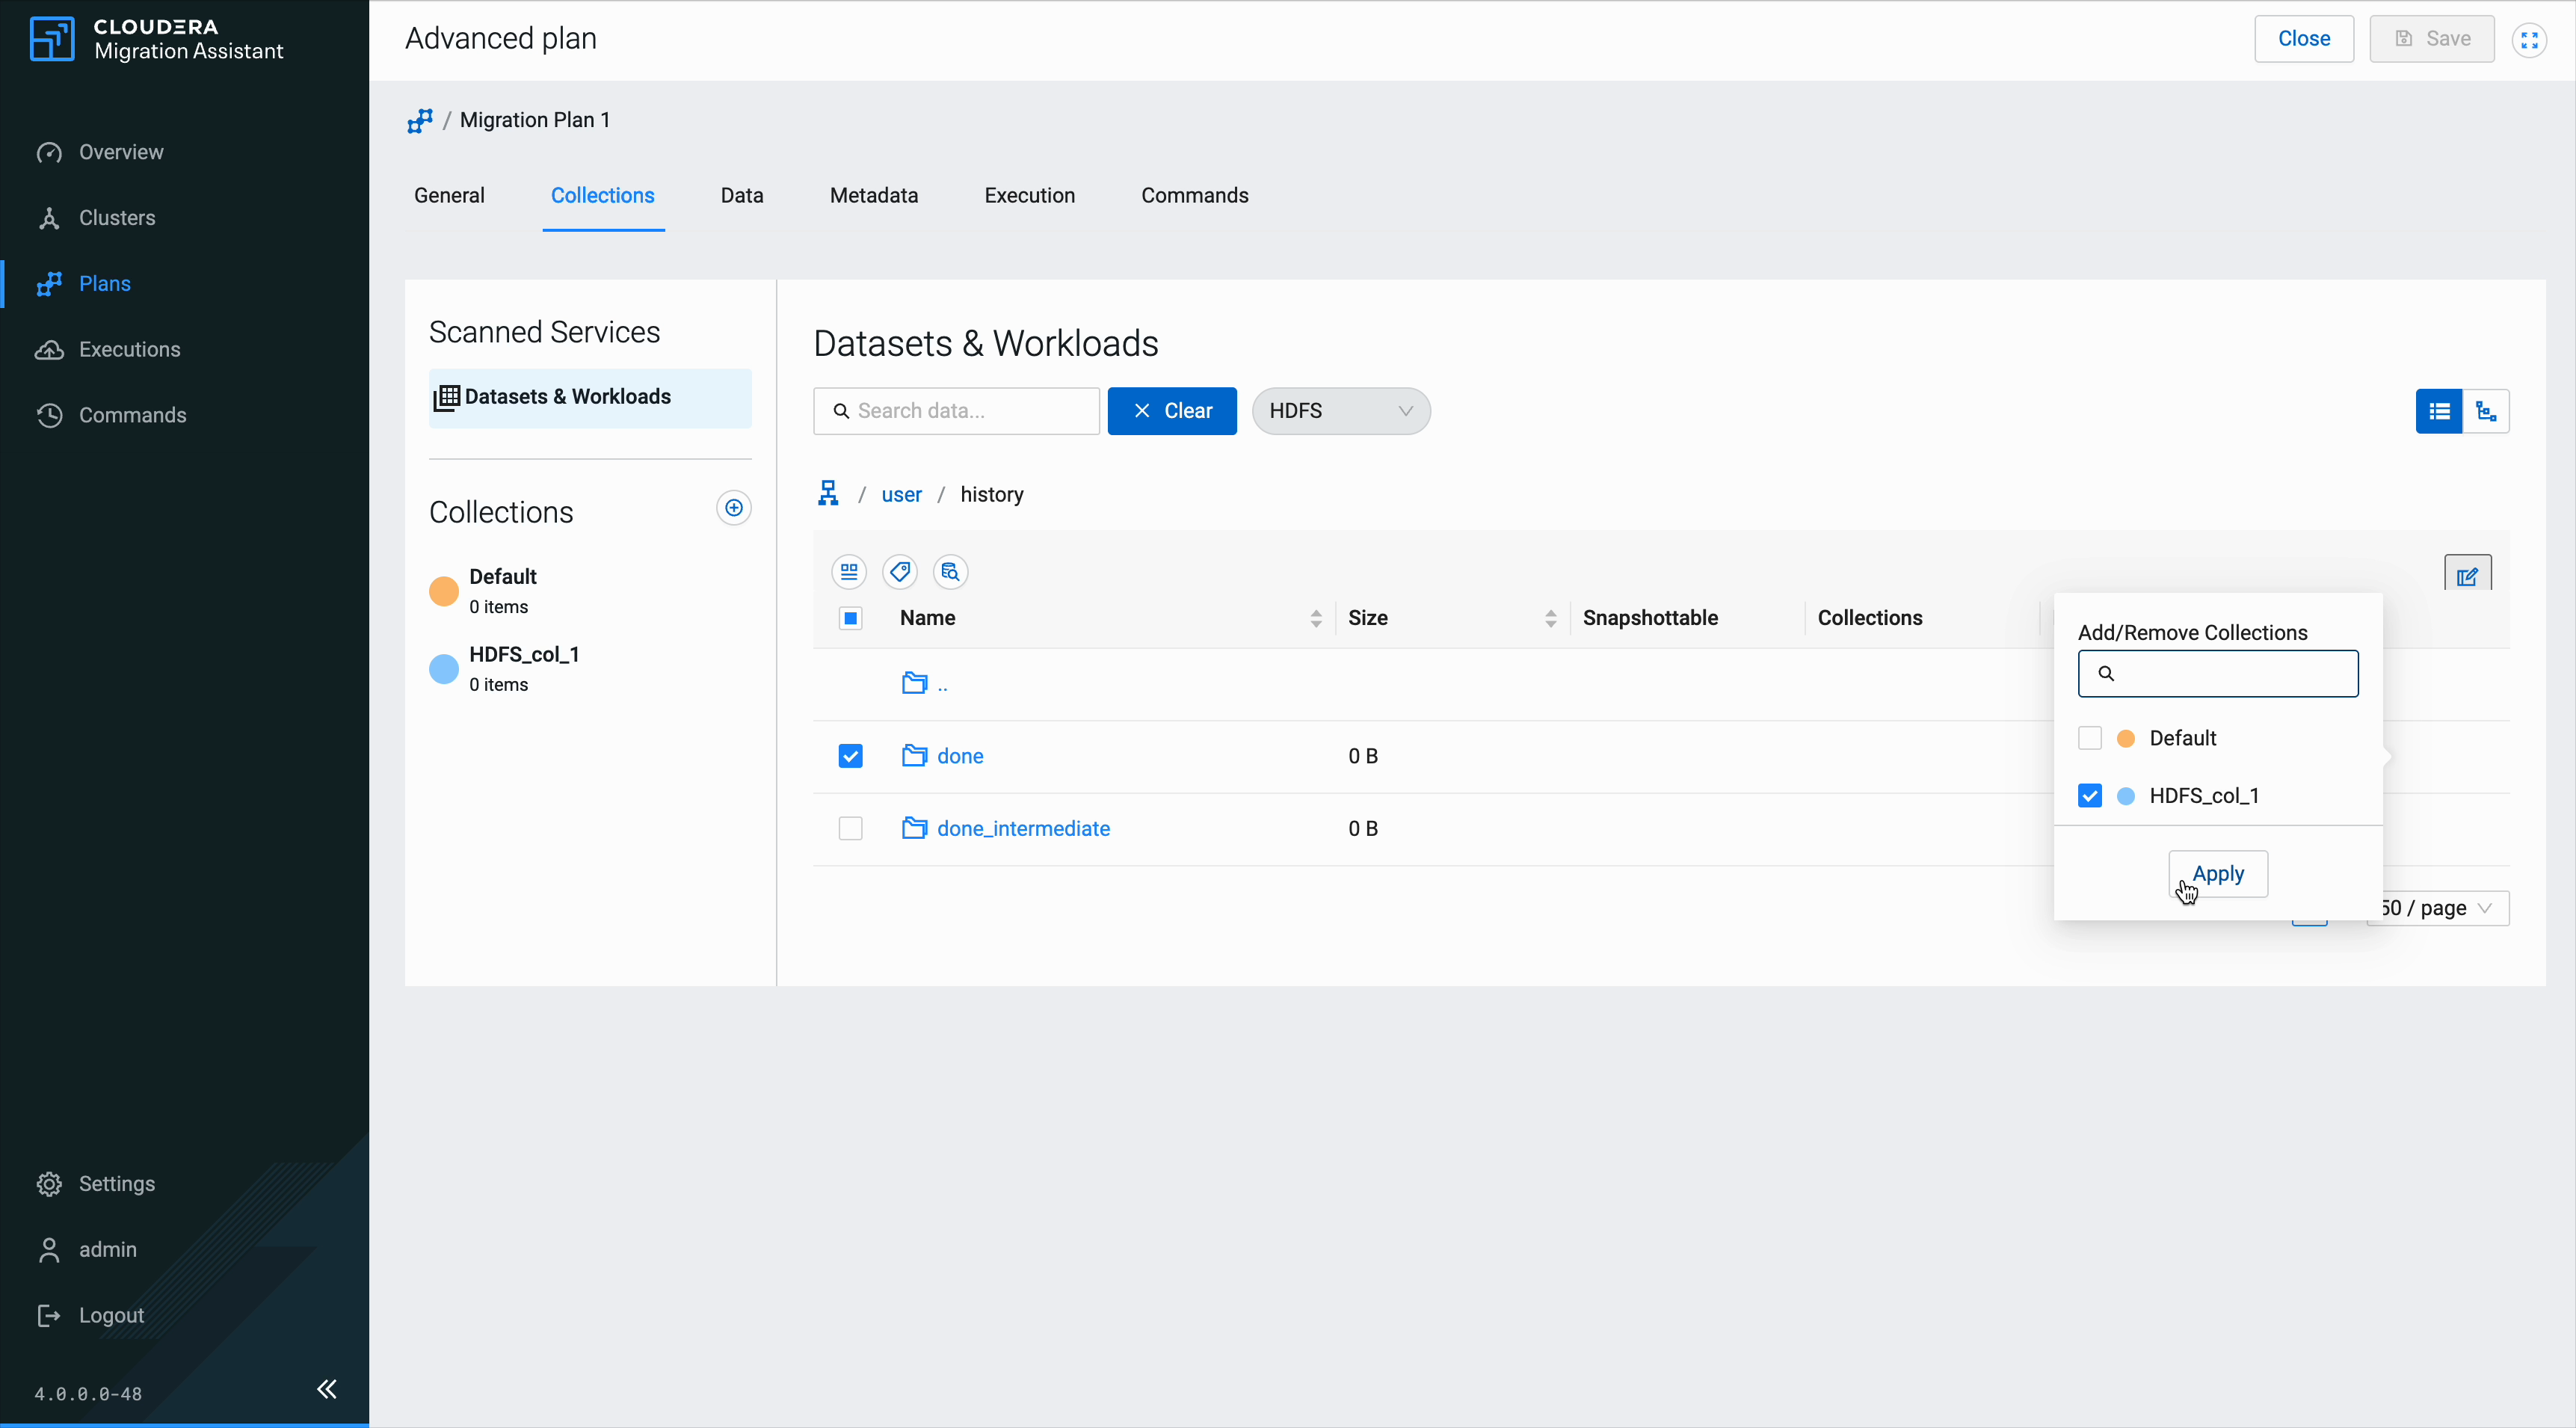Click the tag labels toolbar icon

tap(900, 572)
